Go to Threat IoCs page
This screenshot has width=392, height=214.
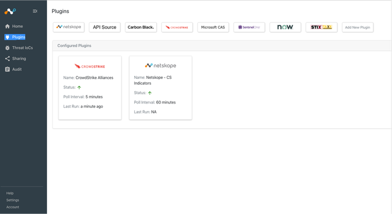(22, 48)
